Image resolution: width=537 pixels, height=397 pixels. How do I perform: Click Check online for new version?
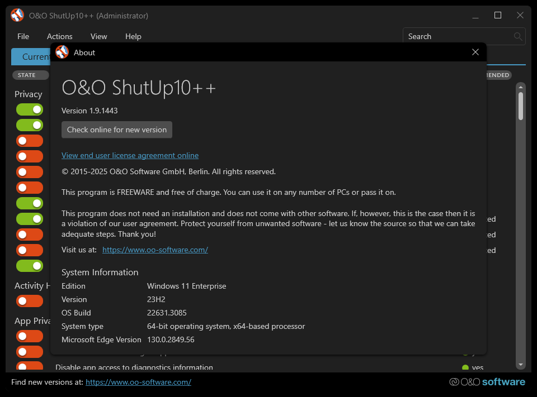(117, 130)
